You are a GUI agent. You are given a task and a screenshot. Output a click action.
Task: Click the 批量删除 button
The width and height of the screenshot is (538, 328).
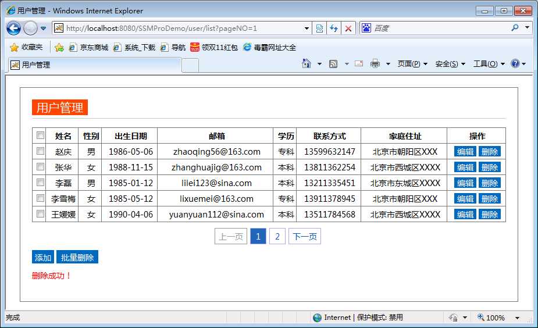(x=77, y=257)
